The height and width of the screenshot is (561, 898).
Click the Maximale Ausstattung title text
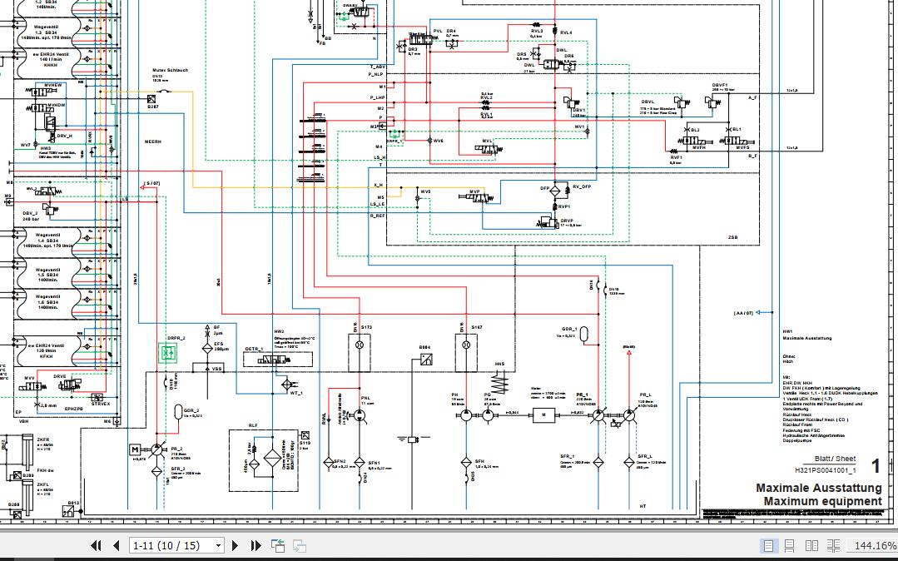pos(819,488)
